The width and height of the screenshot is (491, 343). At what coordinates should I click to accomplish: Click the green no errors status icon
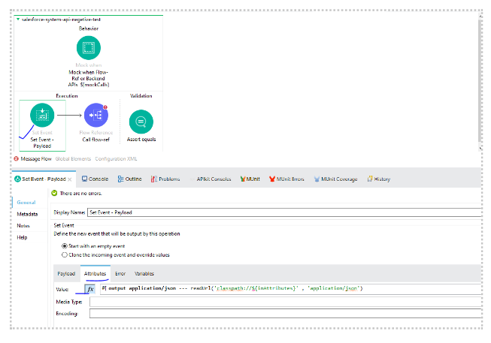pyautogui.click(x=54, y=193)
